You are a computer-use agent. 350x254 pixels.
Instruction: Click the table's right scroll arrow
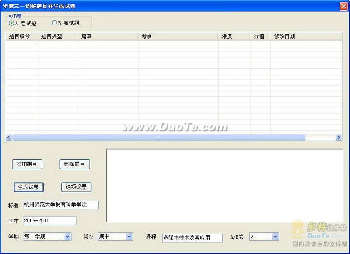[338, 137]
